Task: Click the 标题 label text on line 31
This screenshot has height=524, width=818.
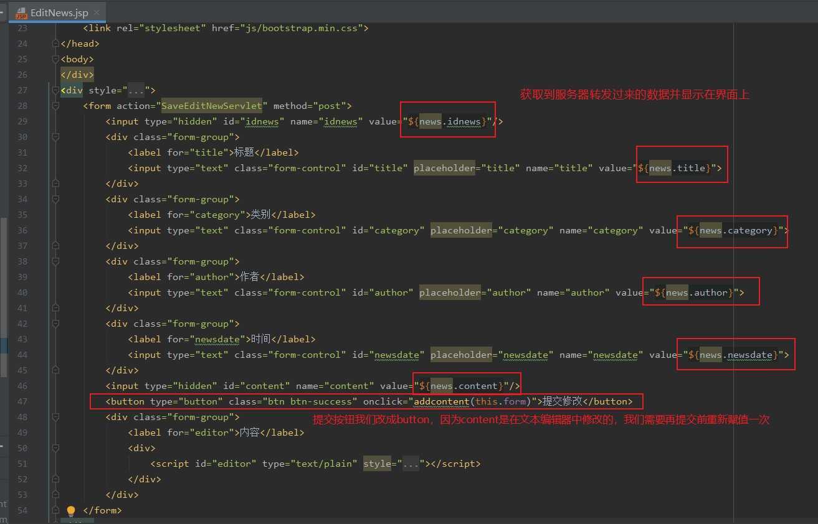Action: (244, 152)
